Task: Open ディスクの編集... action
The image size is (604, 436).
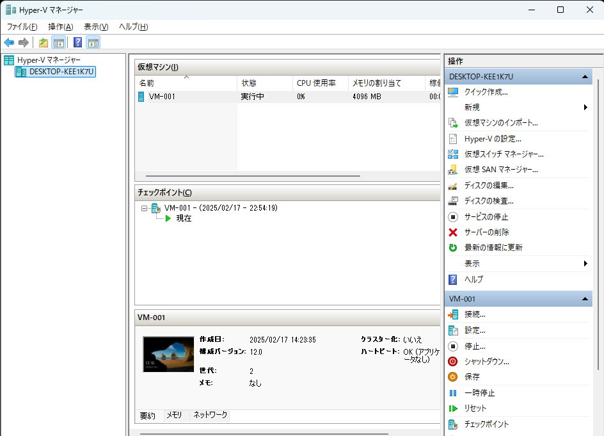Action: pyautogui.click(x=488, y=186)
